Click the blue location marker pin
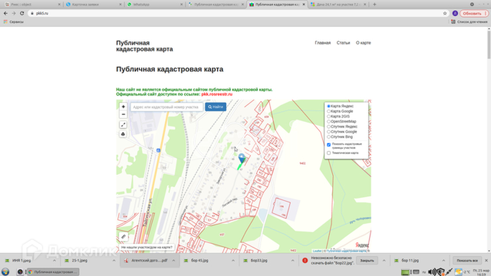The image size is (491, 276). point(242,158)
